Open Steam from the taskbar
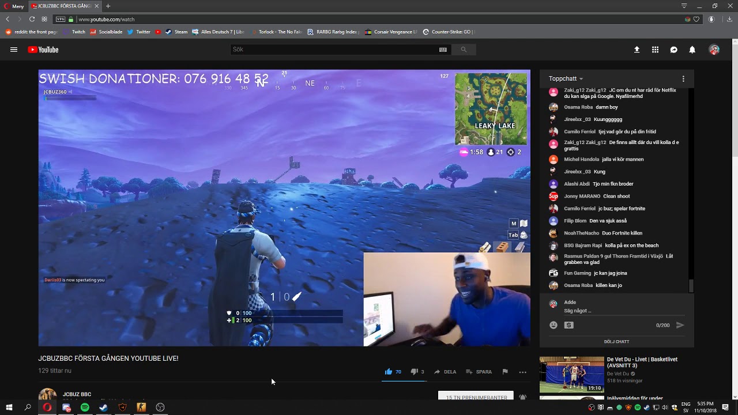 click(x=103, y=408)
